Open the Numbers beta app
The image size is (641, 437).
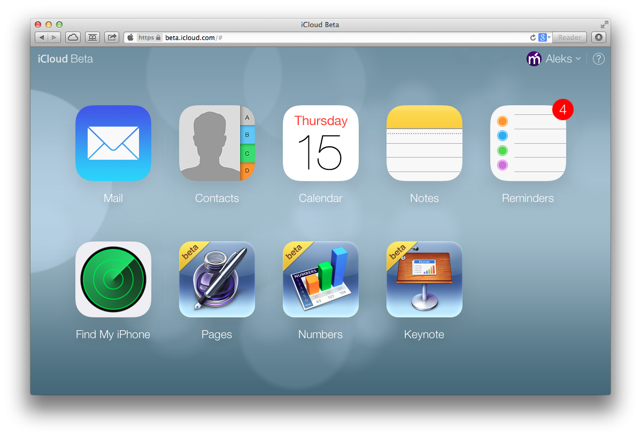(320, 279)
